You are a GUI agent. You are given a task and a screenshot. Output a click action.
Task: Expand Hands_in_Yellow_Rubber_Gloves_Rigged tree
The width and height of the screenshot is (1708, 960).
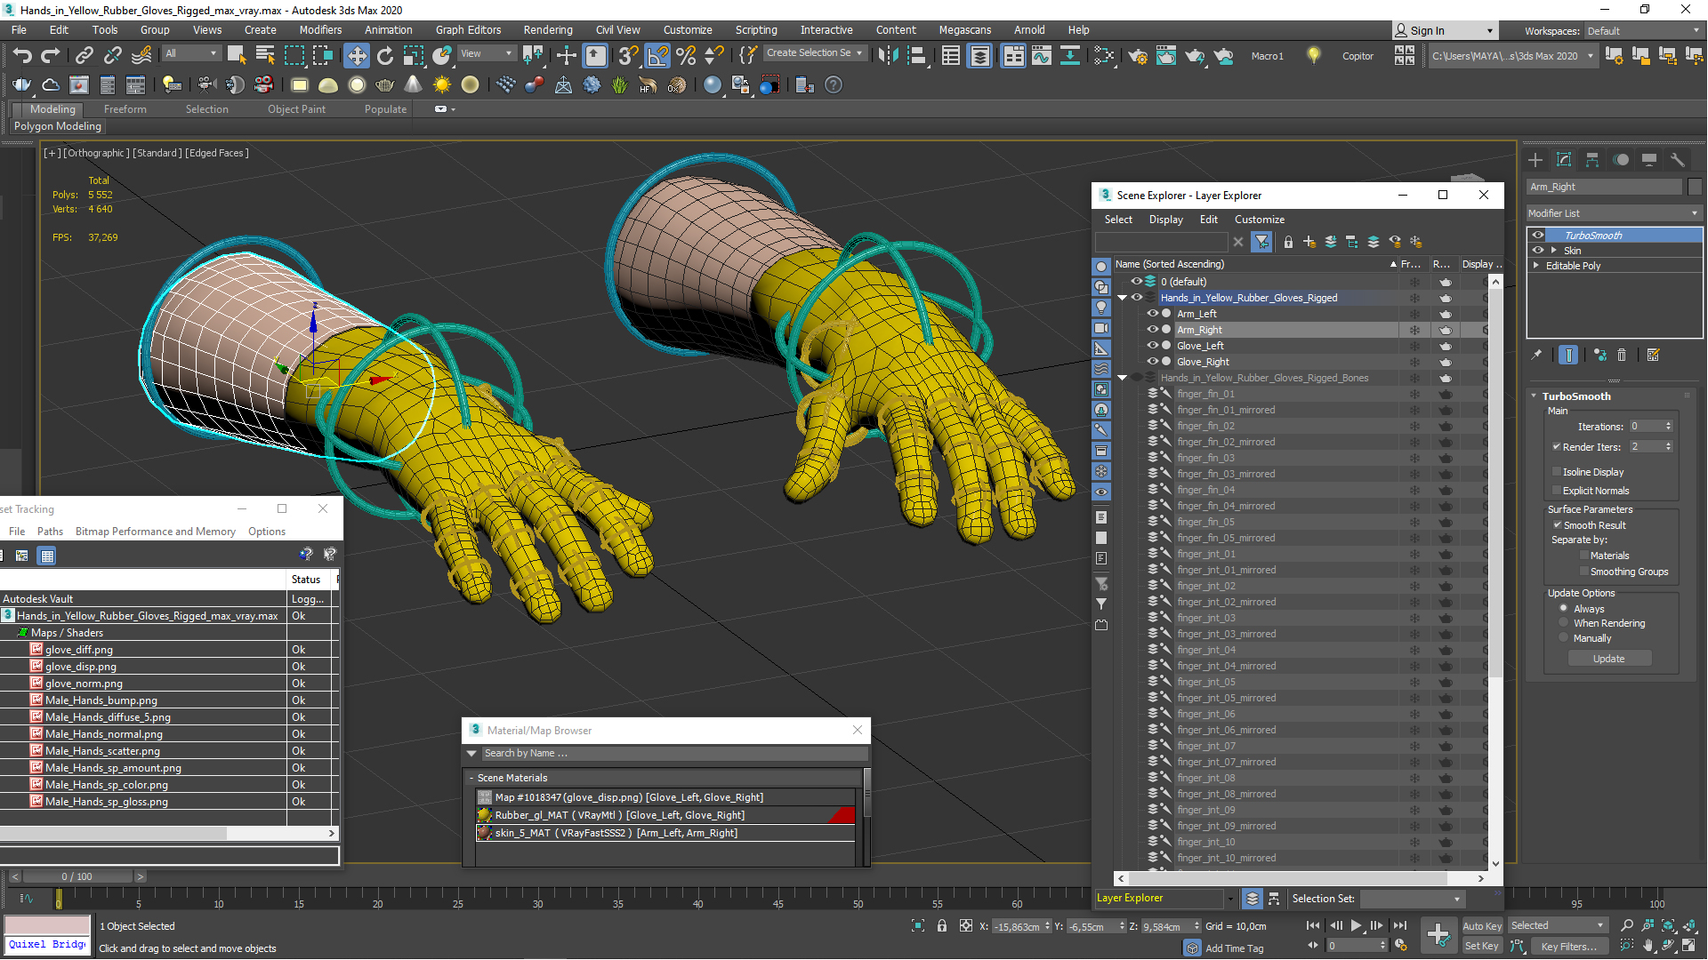(x=1120, y=298)
